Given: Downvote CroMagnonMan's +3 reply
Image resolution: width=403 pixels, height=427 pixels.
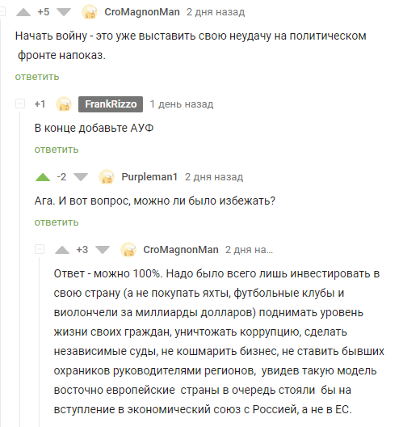Looking at the screenshot, I should point(103,250).
